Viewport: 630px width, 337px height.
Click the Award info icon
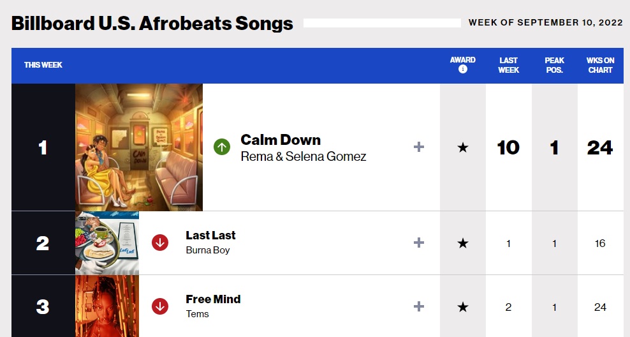463,70
